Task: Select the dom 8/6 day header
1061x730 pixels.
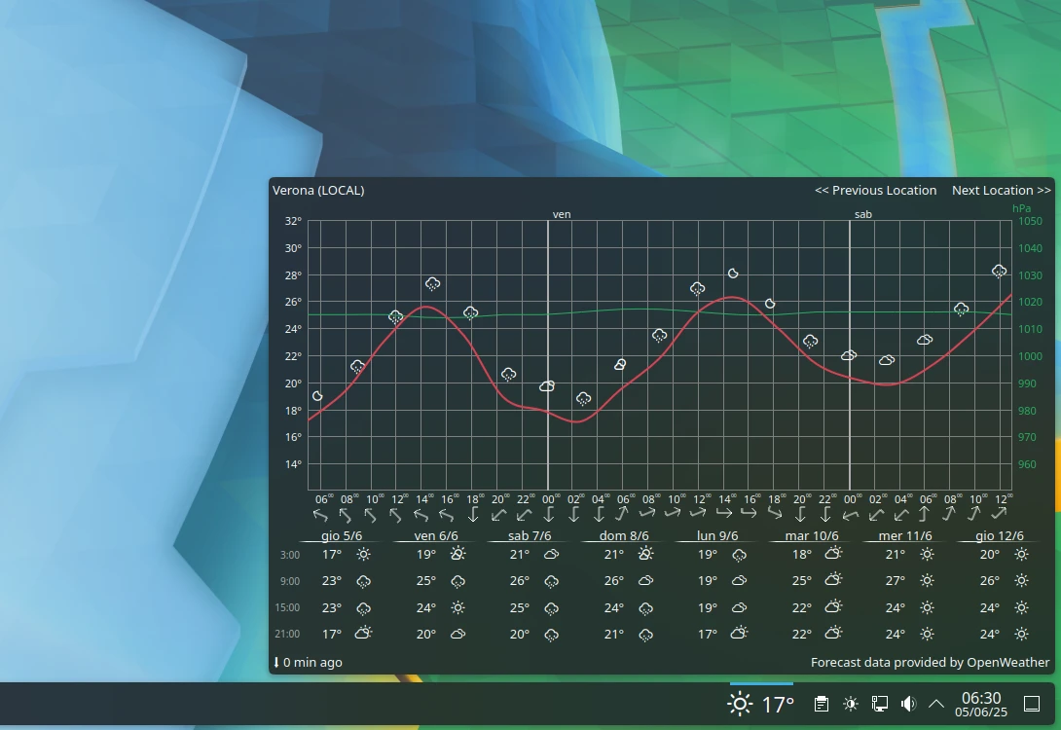Action: (x=622, y=535)
